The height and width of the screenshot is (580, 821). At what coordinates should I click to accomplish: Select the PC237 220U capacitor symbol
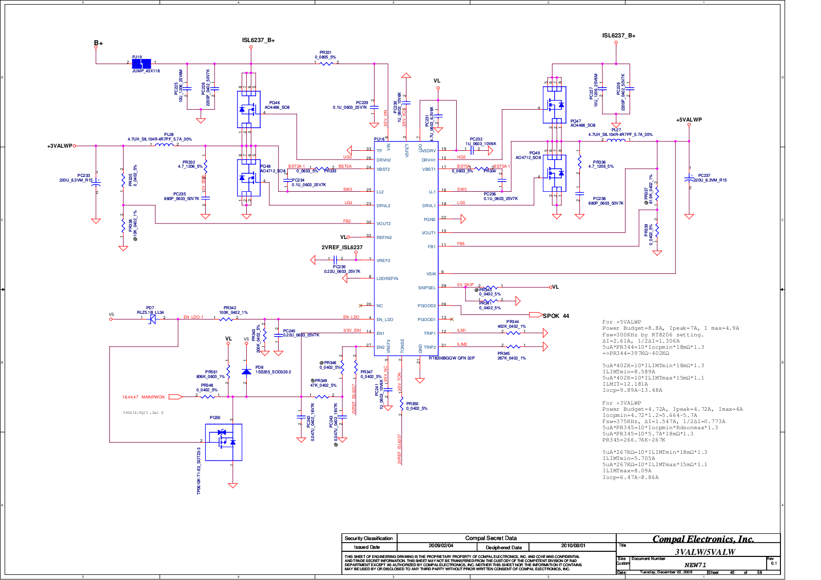tap(689, 179)
